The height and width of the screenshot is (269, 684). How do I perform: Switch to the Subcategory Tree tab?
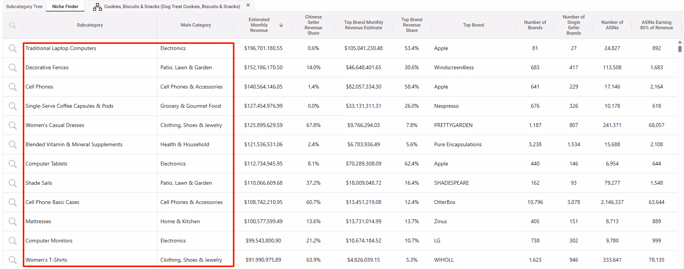pyautogui.click(x=24, y=7)
